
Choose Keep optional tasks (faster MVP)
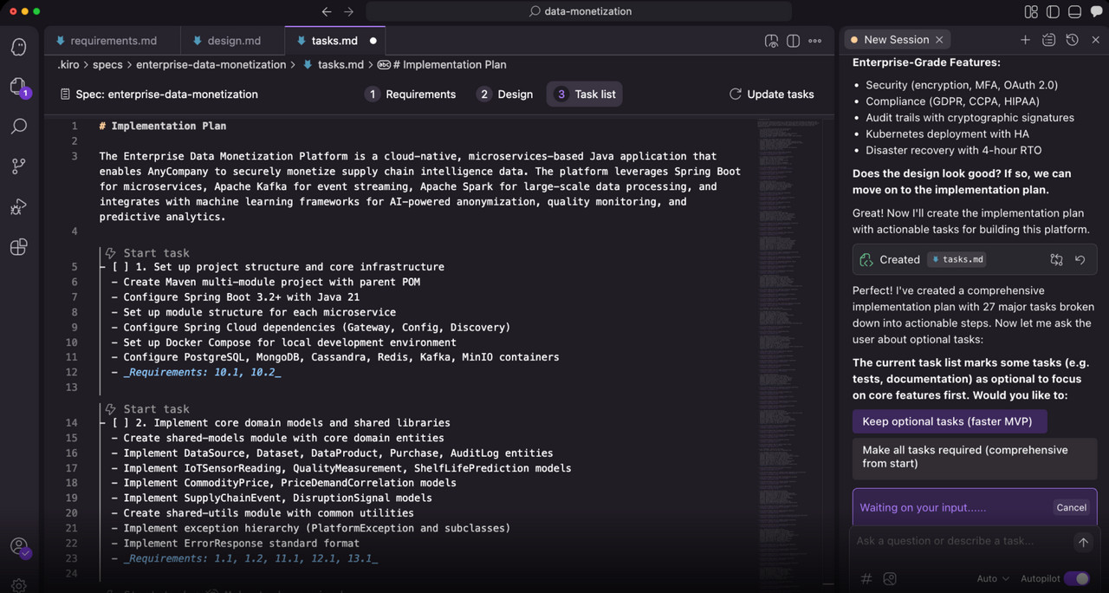coord(949,421)
